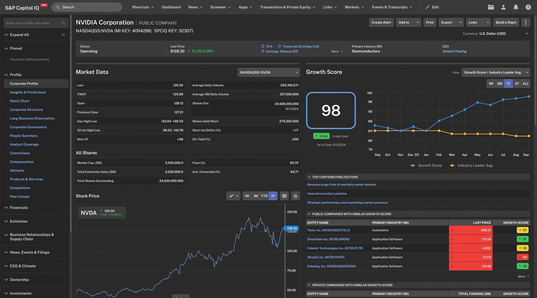Open the Export dropdown
The image size is (537, 298).
tap(451, 22)
